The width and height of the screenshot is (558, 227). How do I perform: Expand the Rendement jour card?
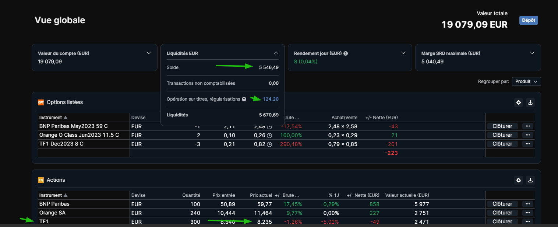[x=403, y=53]
